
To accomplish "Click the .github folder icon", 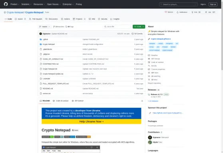I will coord(41,39).
